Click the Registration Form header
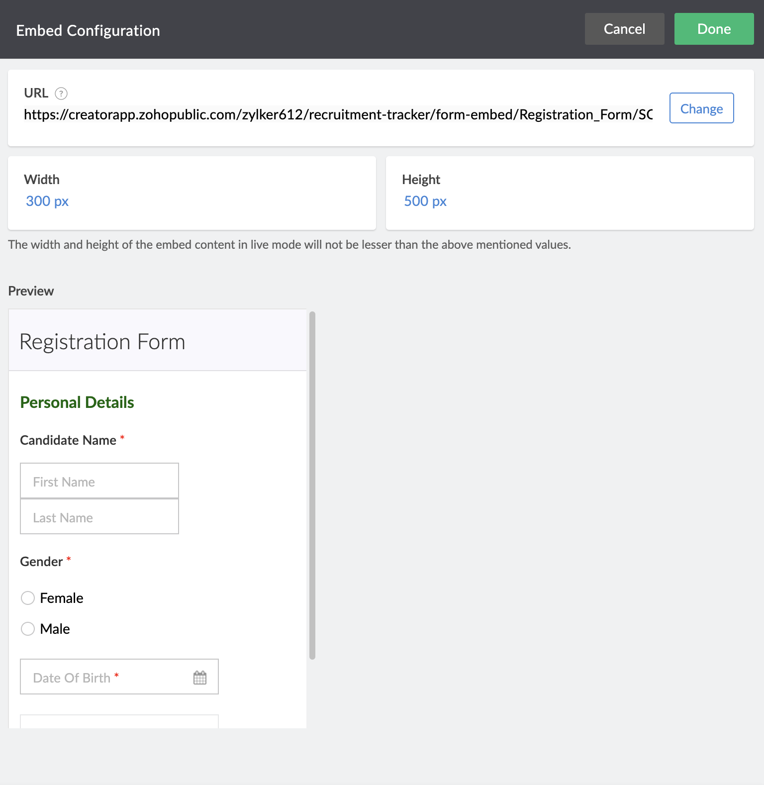This screenshot has width=764, height=785. [x=102, y=342]
